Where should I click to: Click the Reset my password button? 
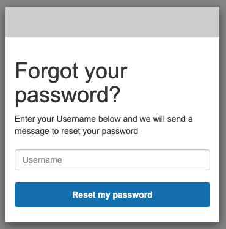tap(112, 195)
